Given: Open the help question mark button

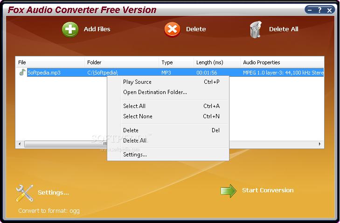Looking at the screenshot, I should point(319,10).
